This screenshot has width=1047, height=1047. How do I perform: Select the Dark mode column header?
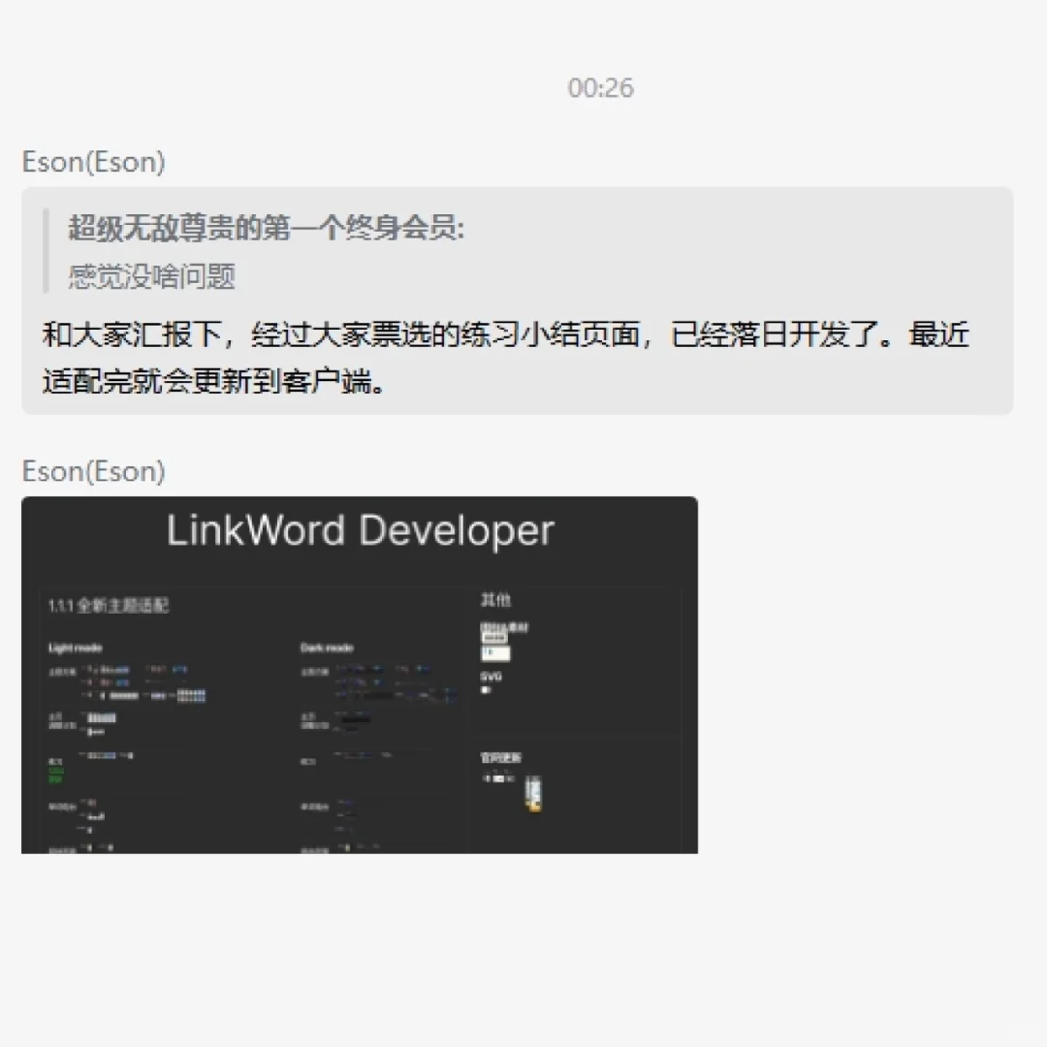pyautogui.click(x=327, y=648)
